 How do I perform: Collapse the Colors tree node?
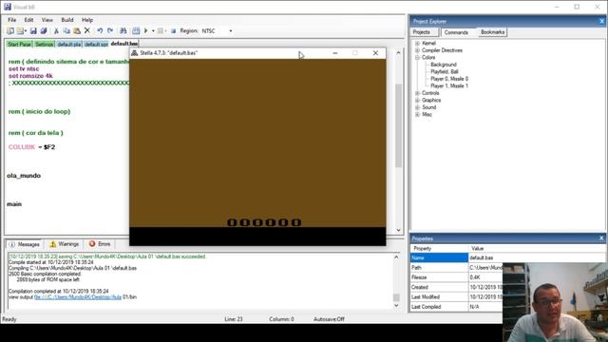[x=418, y=57]
